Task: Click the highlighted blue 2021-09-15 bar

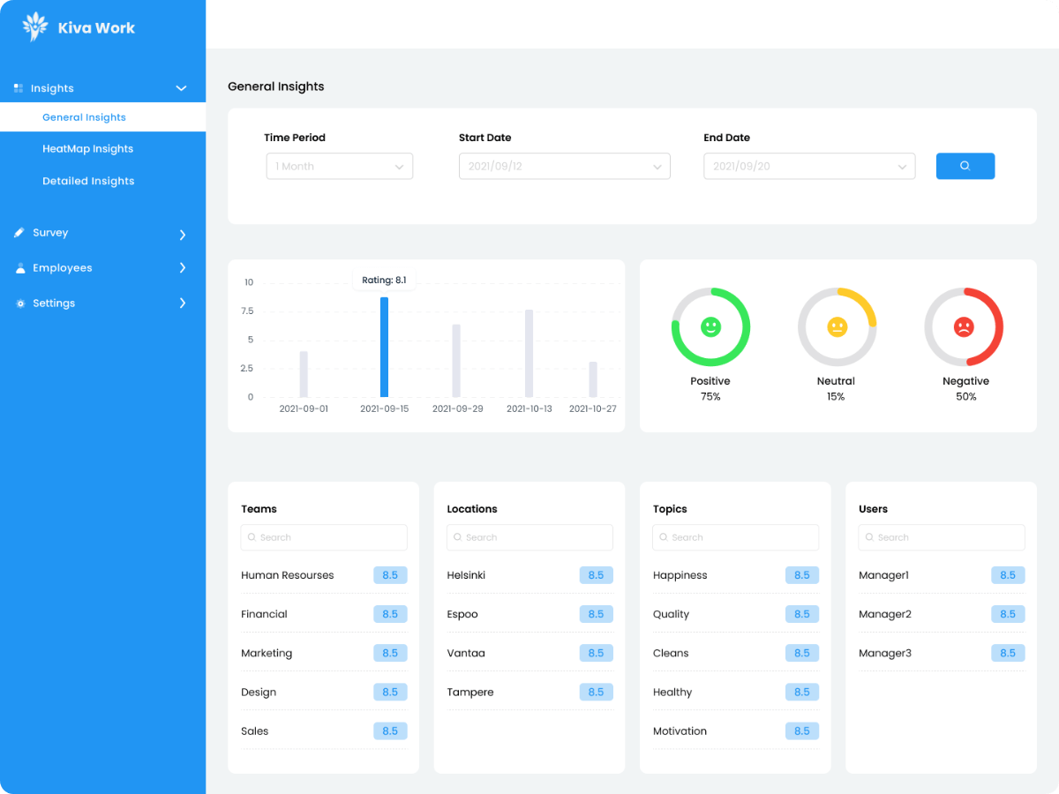Action: [x=384, y=348]
